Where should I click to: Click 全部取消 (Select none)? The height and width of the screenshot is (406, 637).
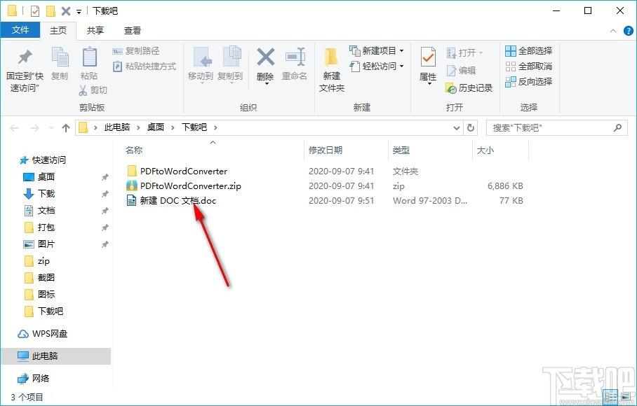[528, 66]
